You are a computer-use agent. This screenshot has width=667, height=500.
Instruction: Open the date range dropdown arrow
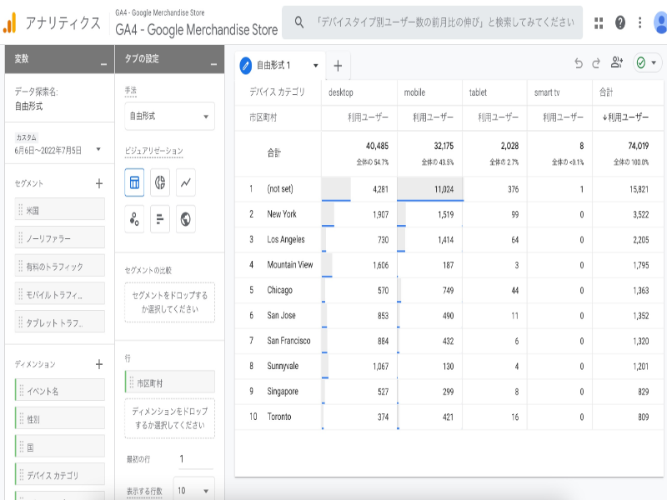tap(98, 149)
